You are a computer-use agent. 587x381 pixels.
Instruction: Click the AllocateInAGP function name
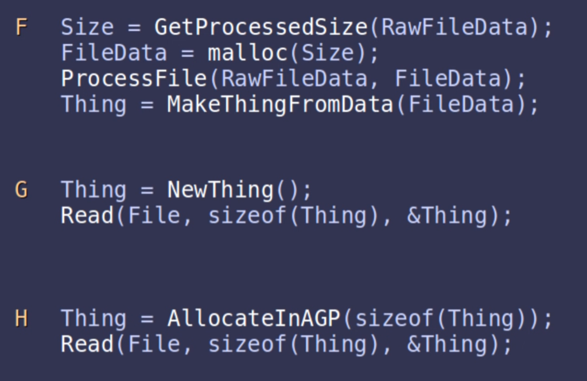[254, 318]
